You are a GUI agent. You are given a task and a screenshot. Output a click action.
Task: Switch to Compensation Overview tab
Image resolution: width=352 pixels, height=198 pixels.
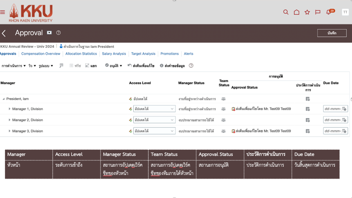coord(41,54)
